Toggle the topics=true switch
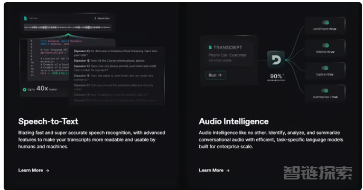363x190 pixels. click(325, 68)
